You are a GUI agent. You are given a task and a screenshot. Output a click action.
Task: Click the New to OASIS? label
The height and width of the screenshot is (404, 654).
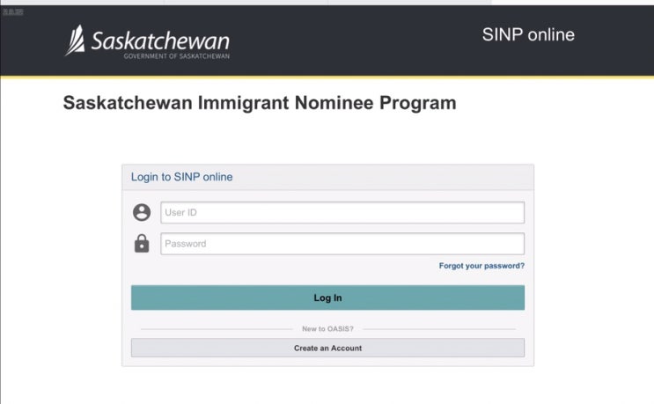pos(327,329)
